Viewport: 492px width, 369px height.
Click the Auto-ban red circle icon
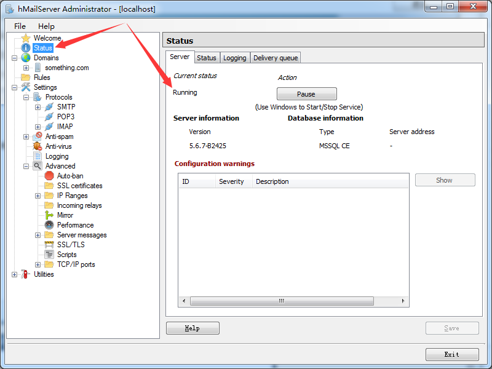pyautogui.click(x=49, y=176)
